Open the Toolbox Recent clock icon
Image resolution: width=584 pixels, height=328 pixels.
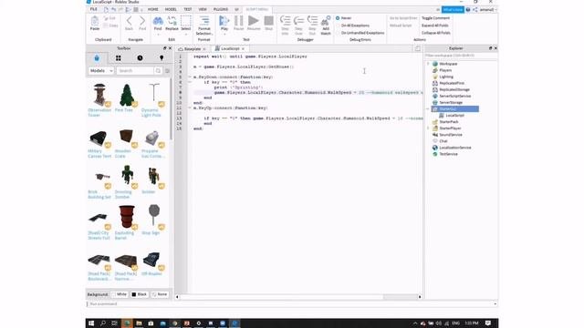click(140, 58)
